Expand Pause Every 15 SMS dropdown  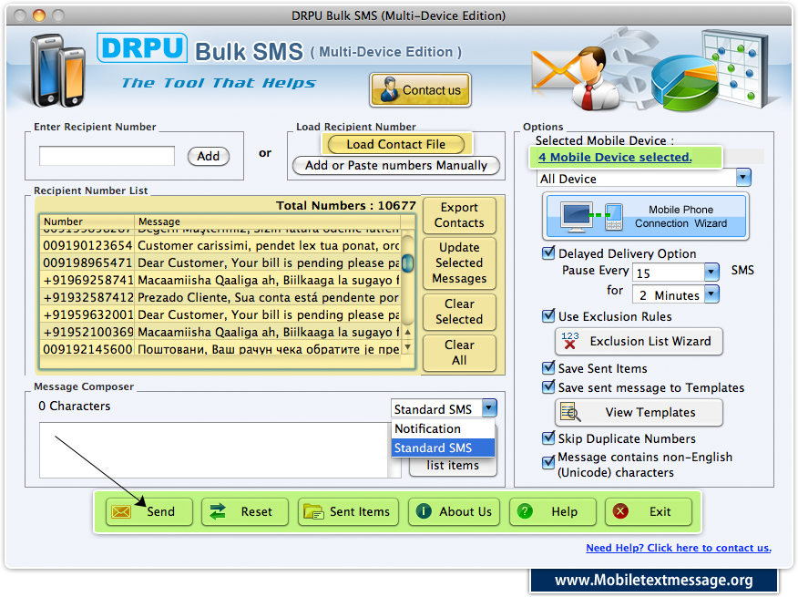[711, 273]
